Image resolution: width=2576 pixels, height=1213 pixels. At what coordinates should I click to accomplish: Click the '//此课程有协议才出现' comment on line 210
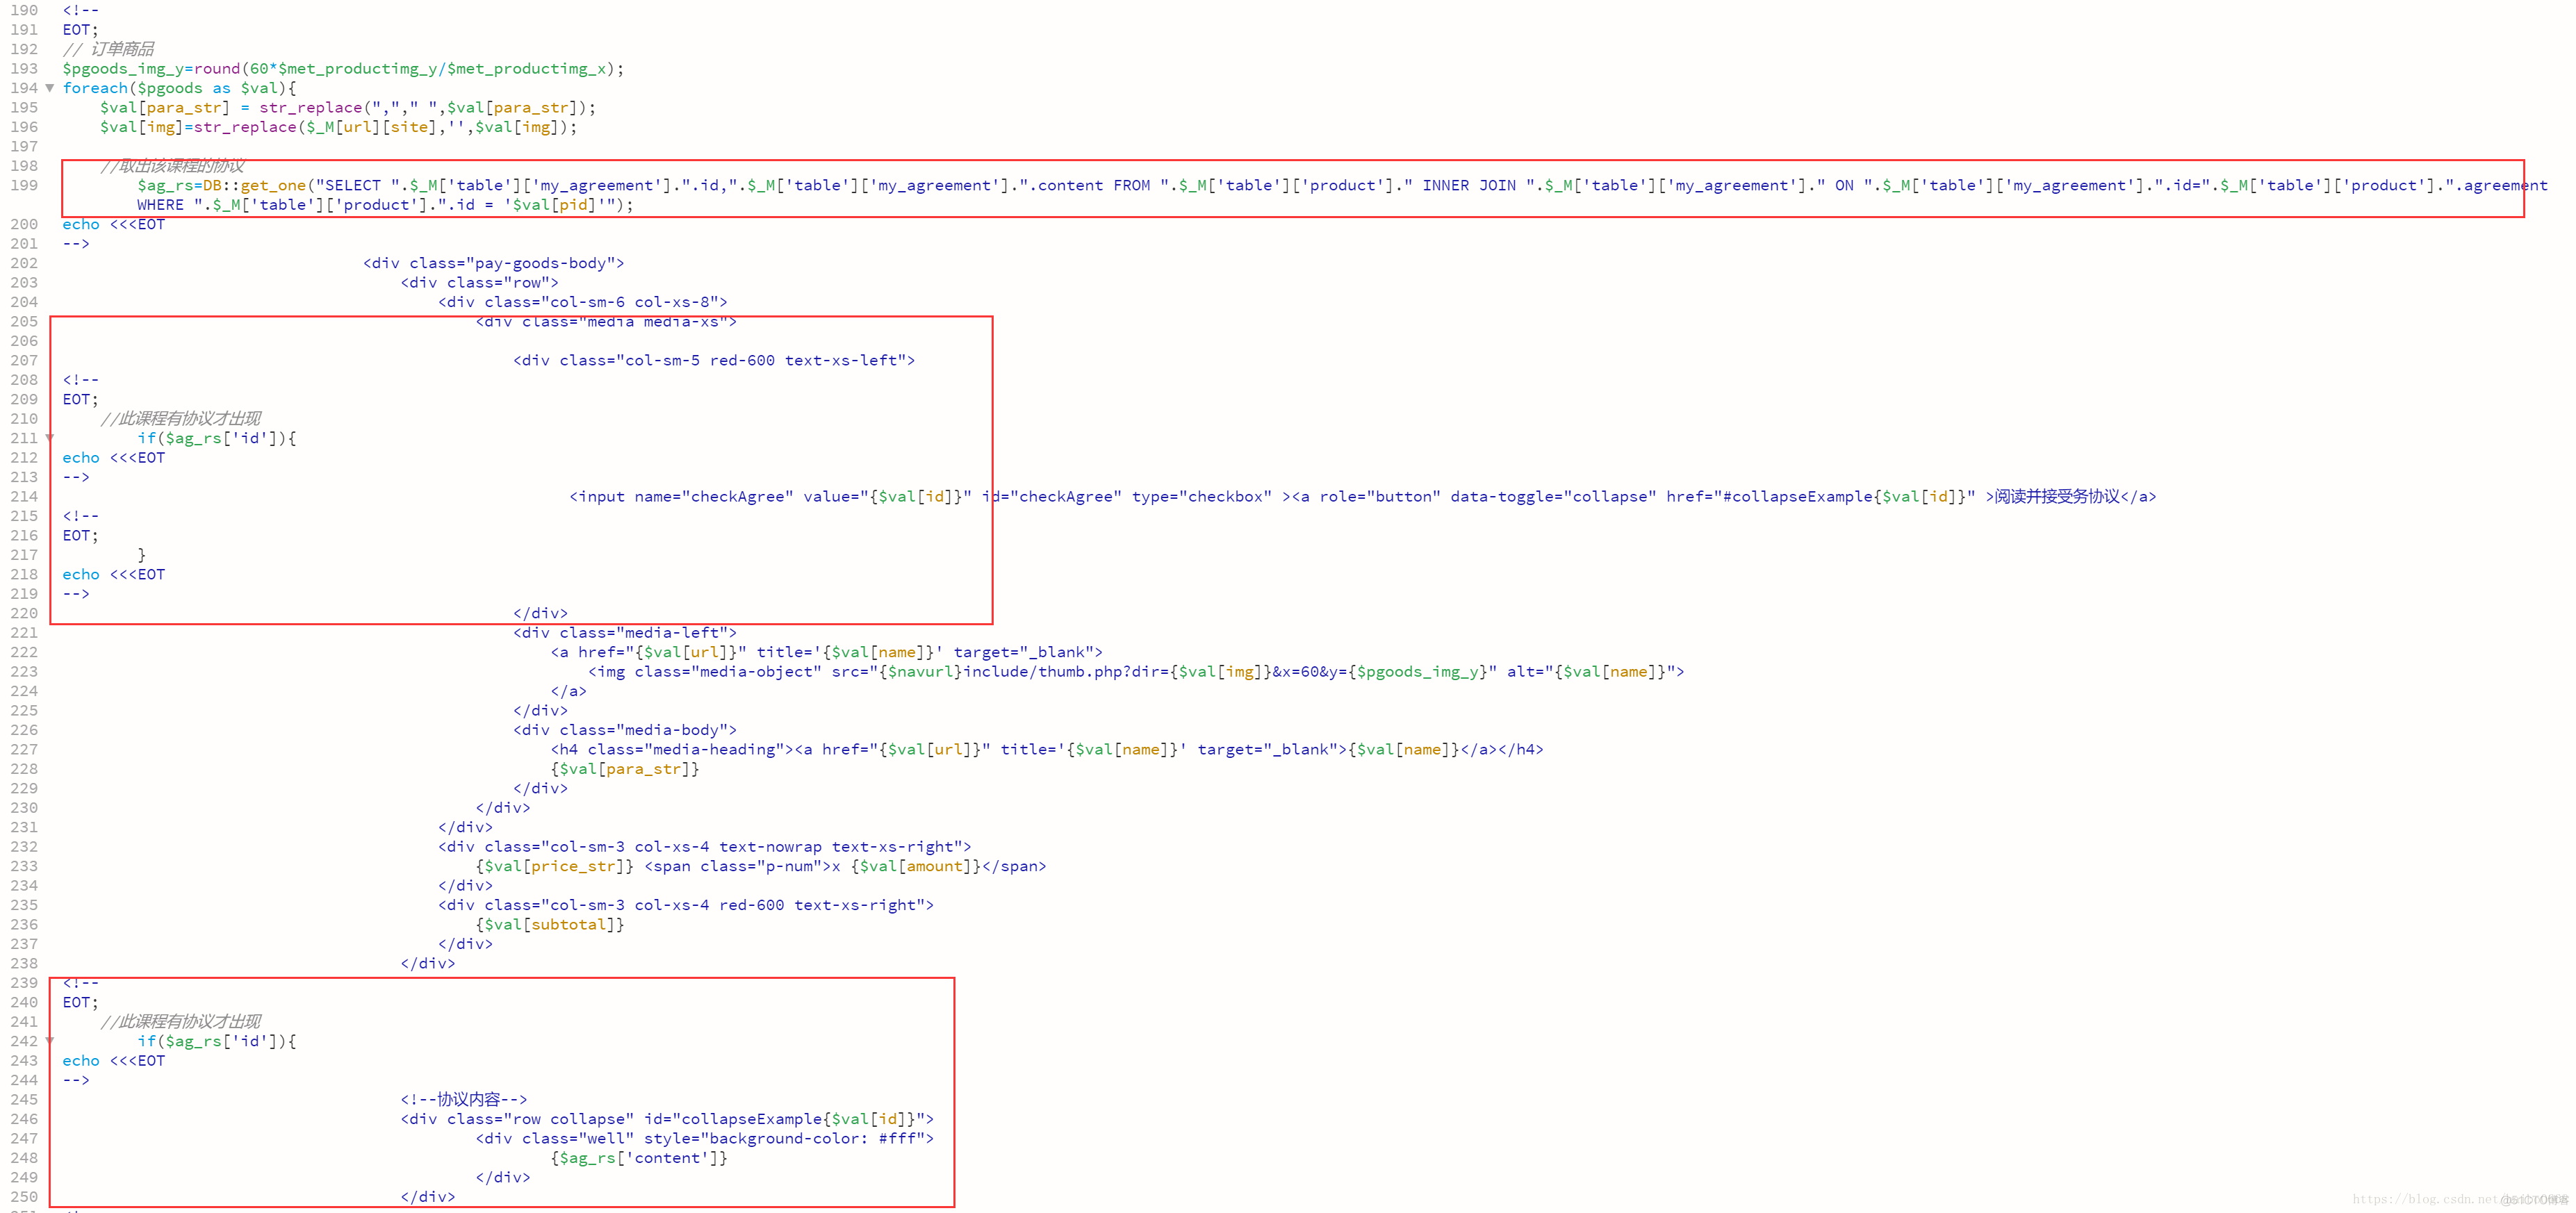click(x=180, y=419)
